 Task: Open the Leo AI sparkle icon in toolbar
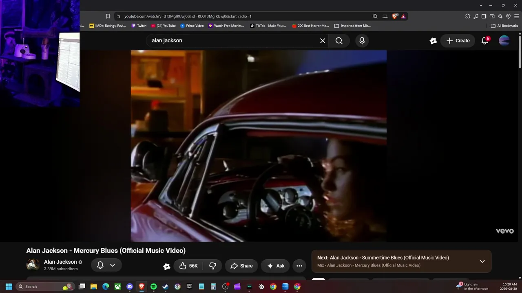coord(500,16)
